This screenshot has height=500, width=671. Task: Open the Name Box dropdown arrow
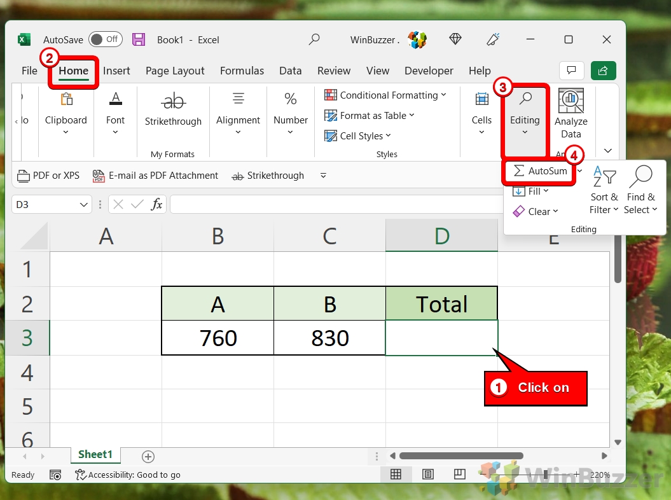click(83, 205)
